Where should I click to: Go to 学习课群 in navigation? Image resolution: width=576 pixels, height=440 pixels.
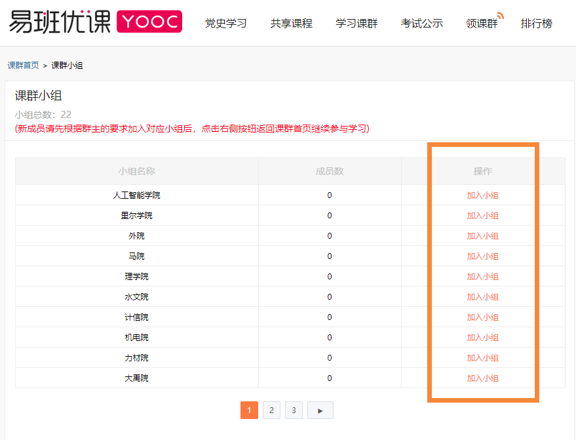[x=356, y=24]
